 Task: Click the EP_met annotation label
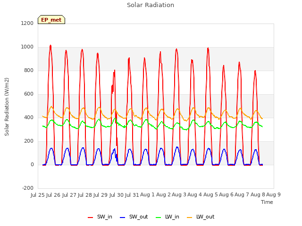pos(51,20)
